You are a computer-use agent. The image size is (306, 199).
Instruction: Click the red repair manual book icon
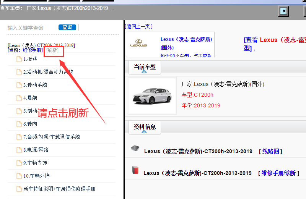click(135, 170)
